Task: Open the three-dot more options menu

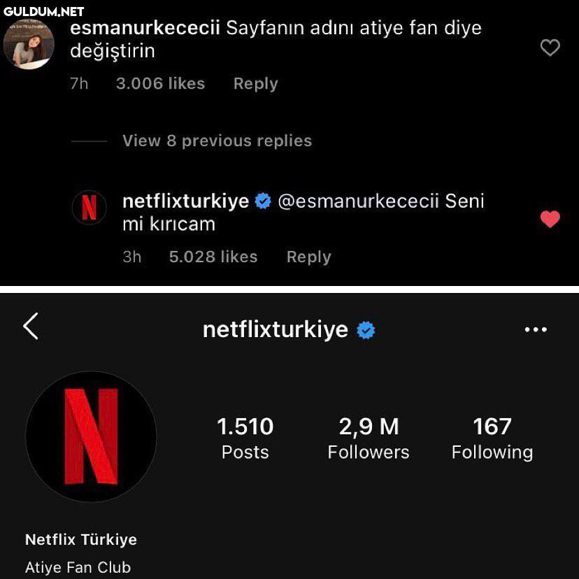Action: click(x=536, y=329)
